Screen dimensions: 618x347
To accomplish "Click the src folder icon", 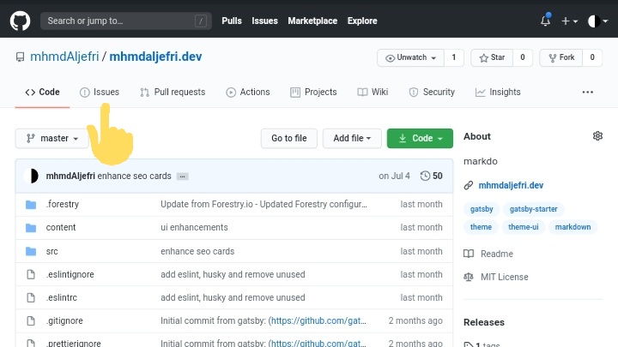I will pos(31,251).
